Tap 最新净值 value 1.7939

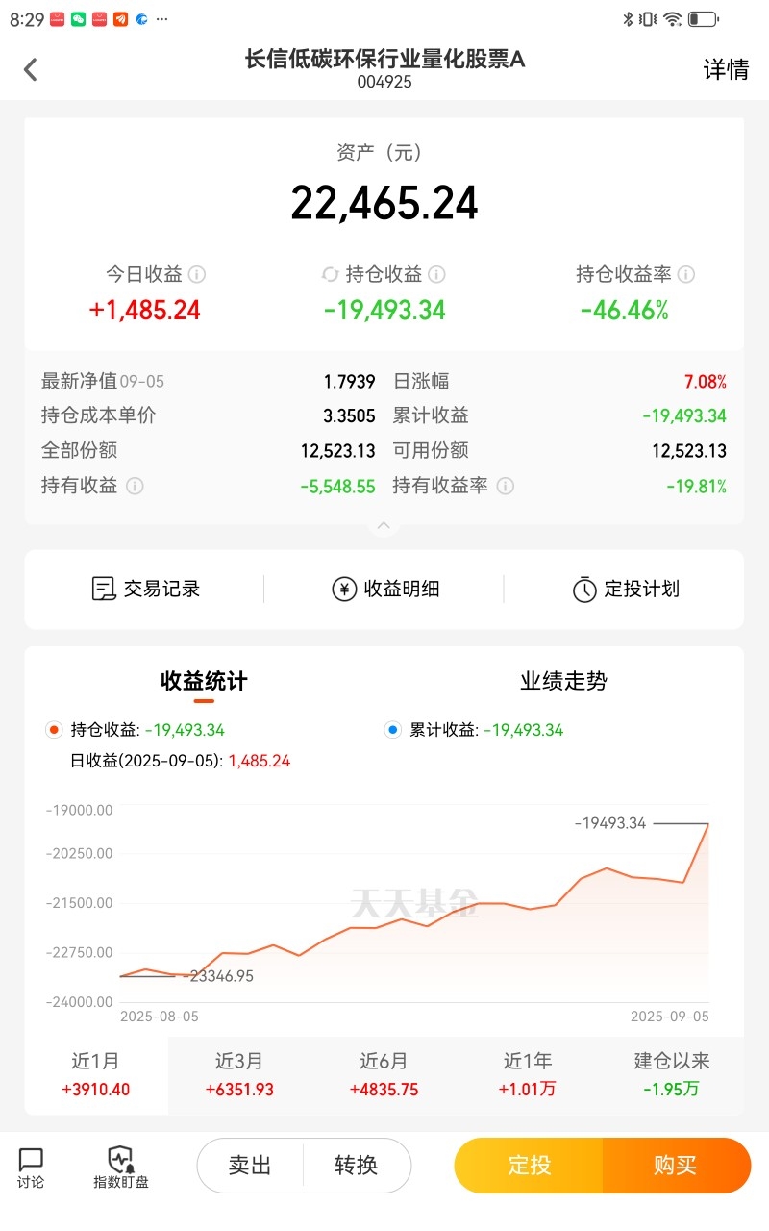[350, 382]
